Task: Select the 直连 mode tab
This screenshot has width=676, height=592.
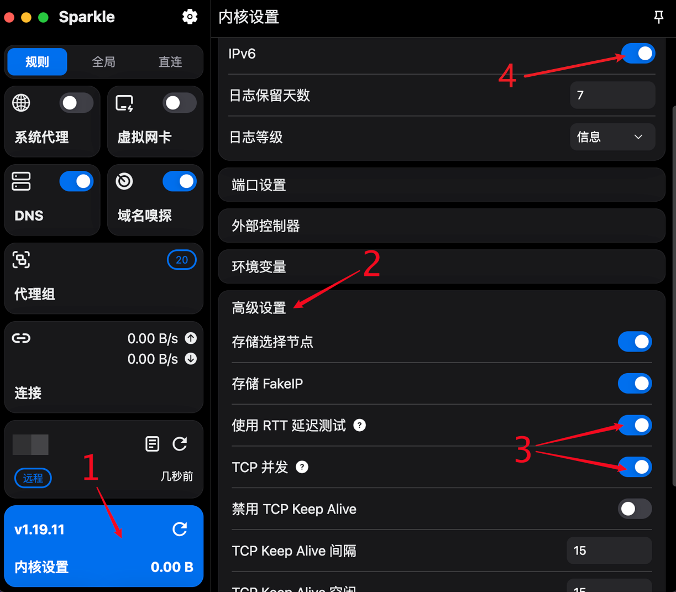Action: click(x=170, y=61)
